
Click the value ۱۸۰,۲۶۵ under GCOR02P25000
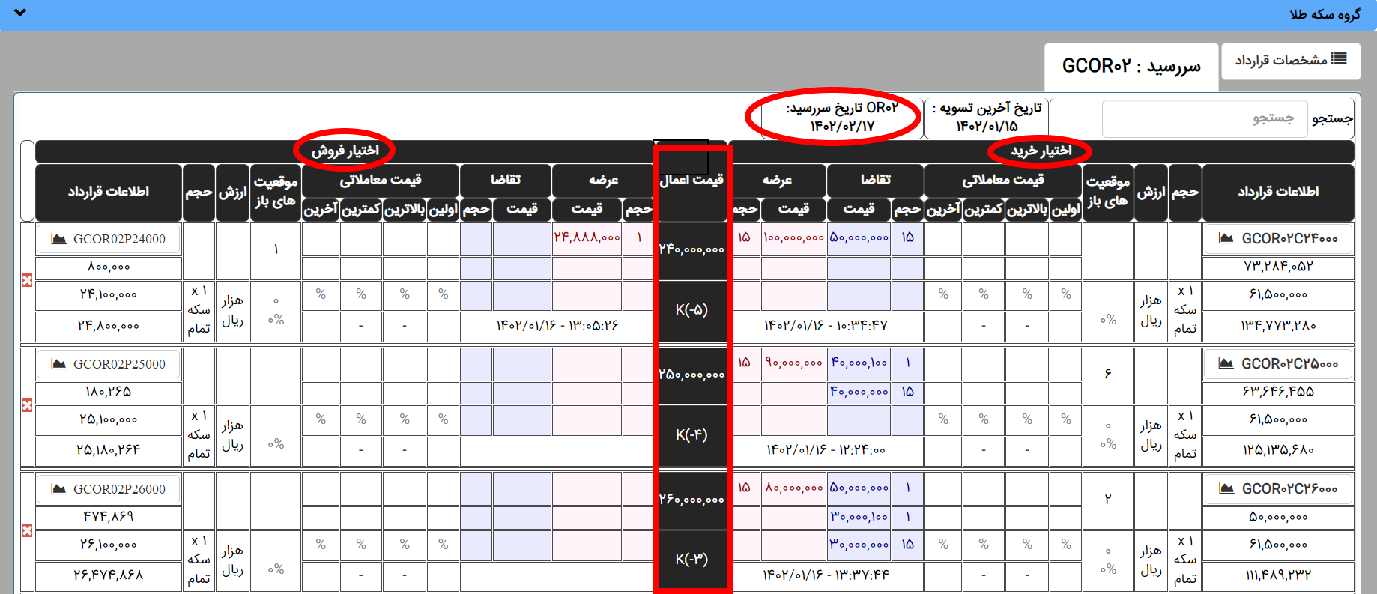(109, 392)
